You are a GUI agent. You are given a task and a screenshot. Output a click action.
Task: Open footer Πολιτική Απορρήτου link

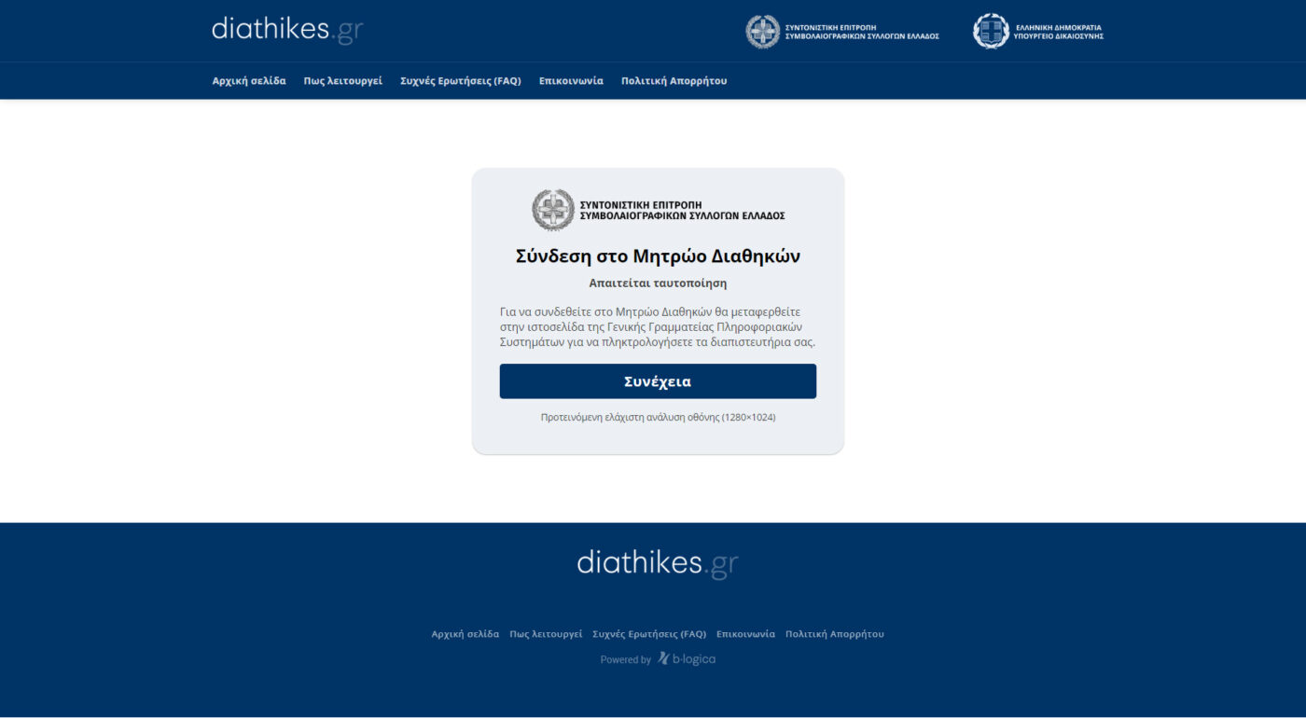pos(835,634)
